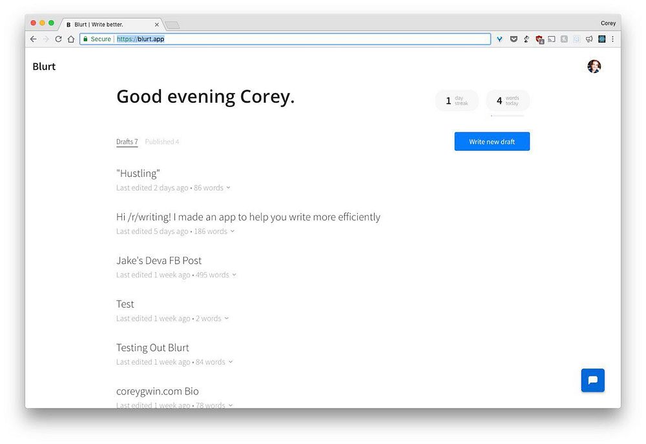Click the browser forward arrow
Viewport: 646px width, 444px height.
(46, 39)
